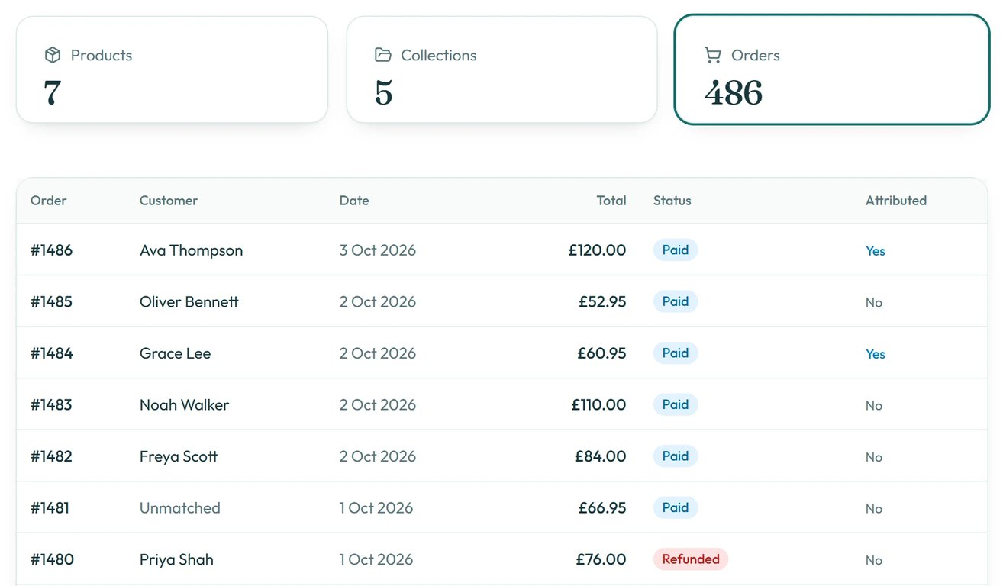Click the £66.95 total
The image size is (1003, 586).
(x=602, y=507)
